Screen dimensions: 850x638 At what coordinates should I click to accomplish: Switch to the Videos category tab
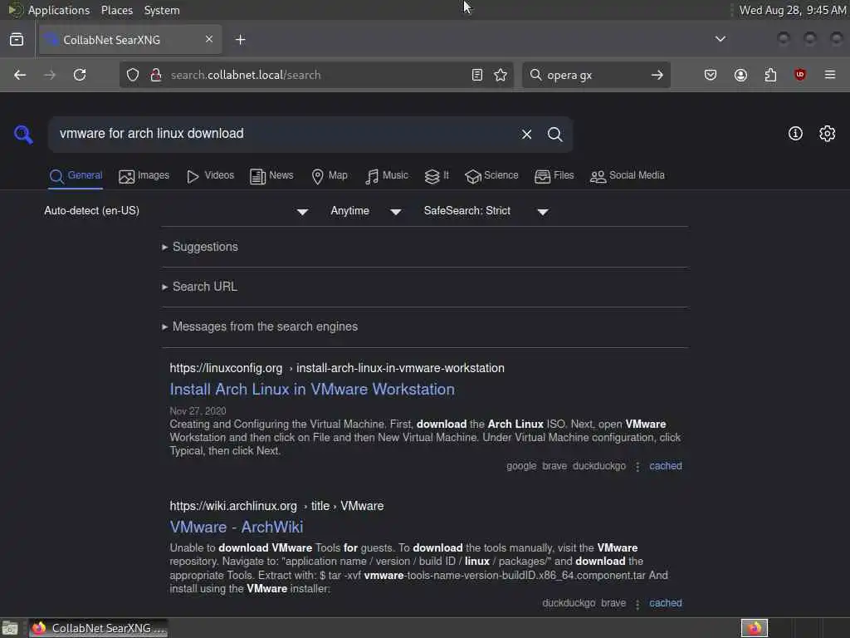[210, 176]
